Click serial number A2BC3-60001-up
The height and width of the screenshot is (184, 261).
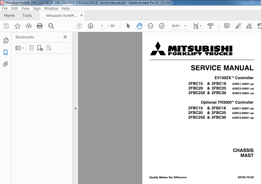[243, 118]
